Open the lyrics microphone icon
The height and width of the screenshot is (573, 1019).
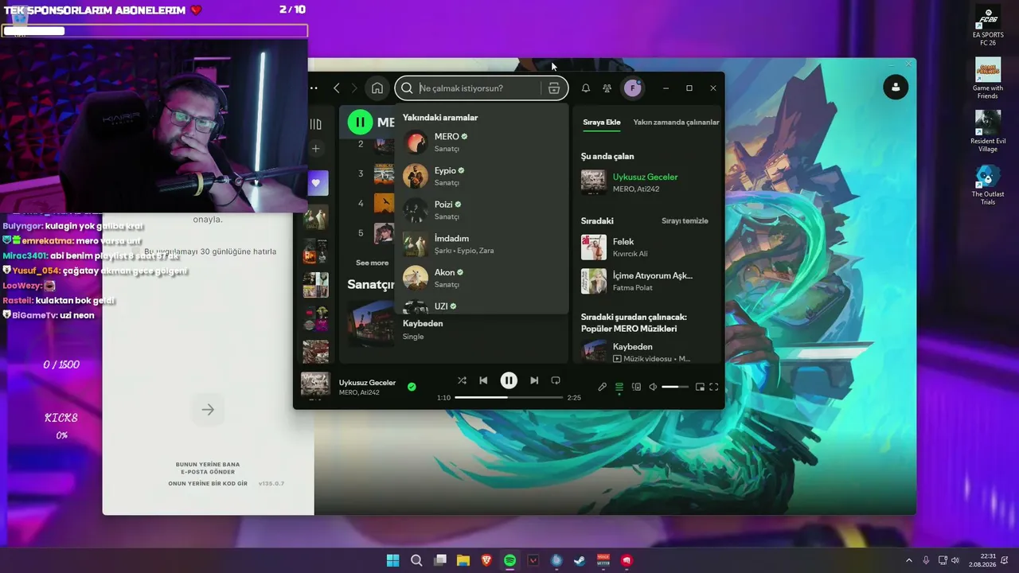click(x=603, y=387)
